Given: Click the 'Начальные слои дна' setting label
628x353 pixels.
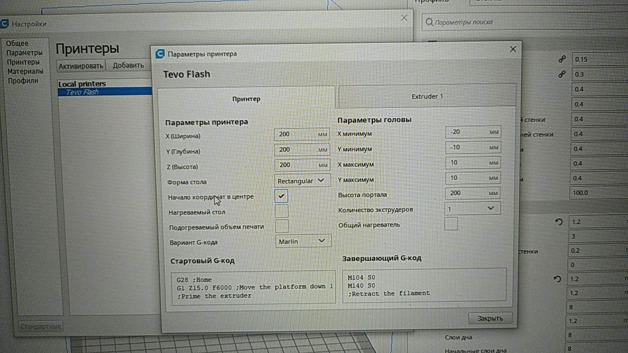Looking at the screenshot, I should pyautogui.click(x=475, y=350).
